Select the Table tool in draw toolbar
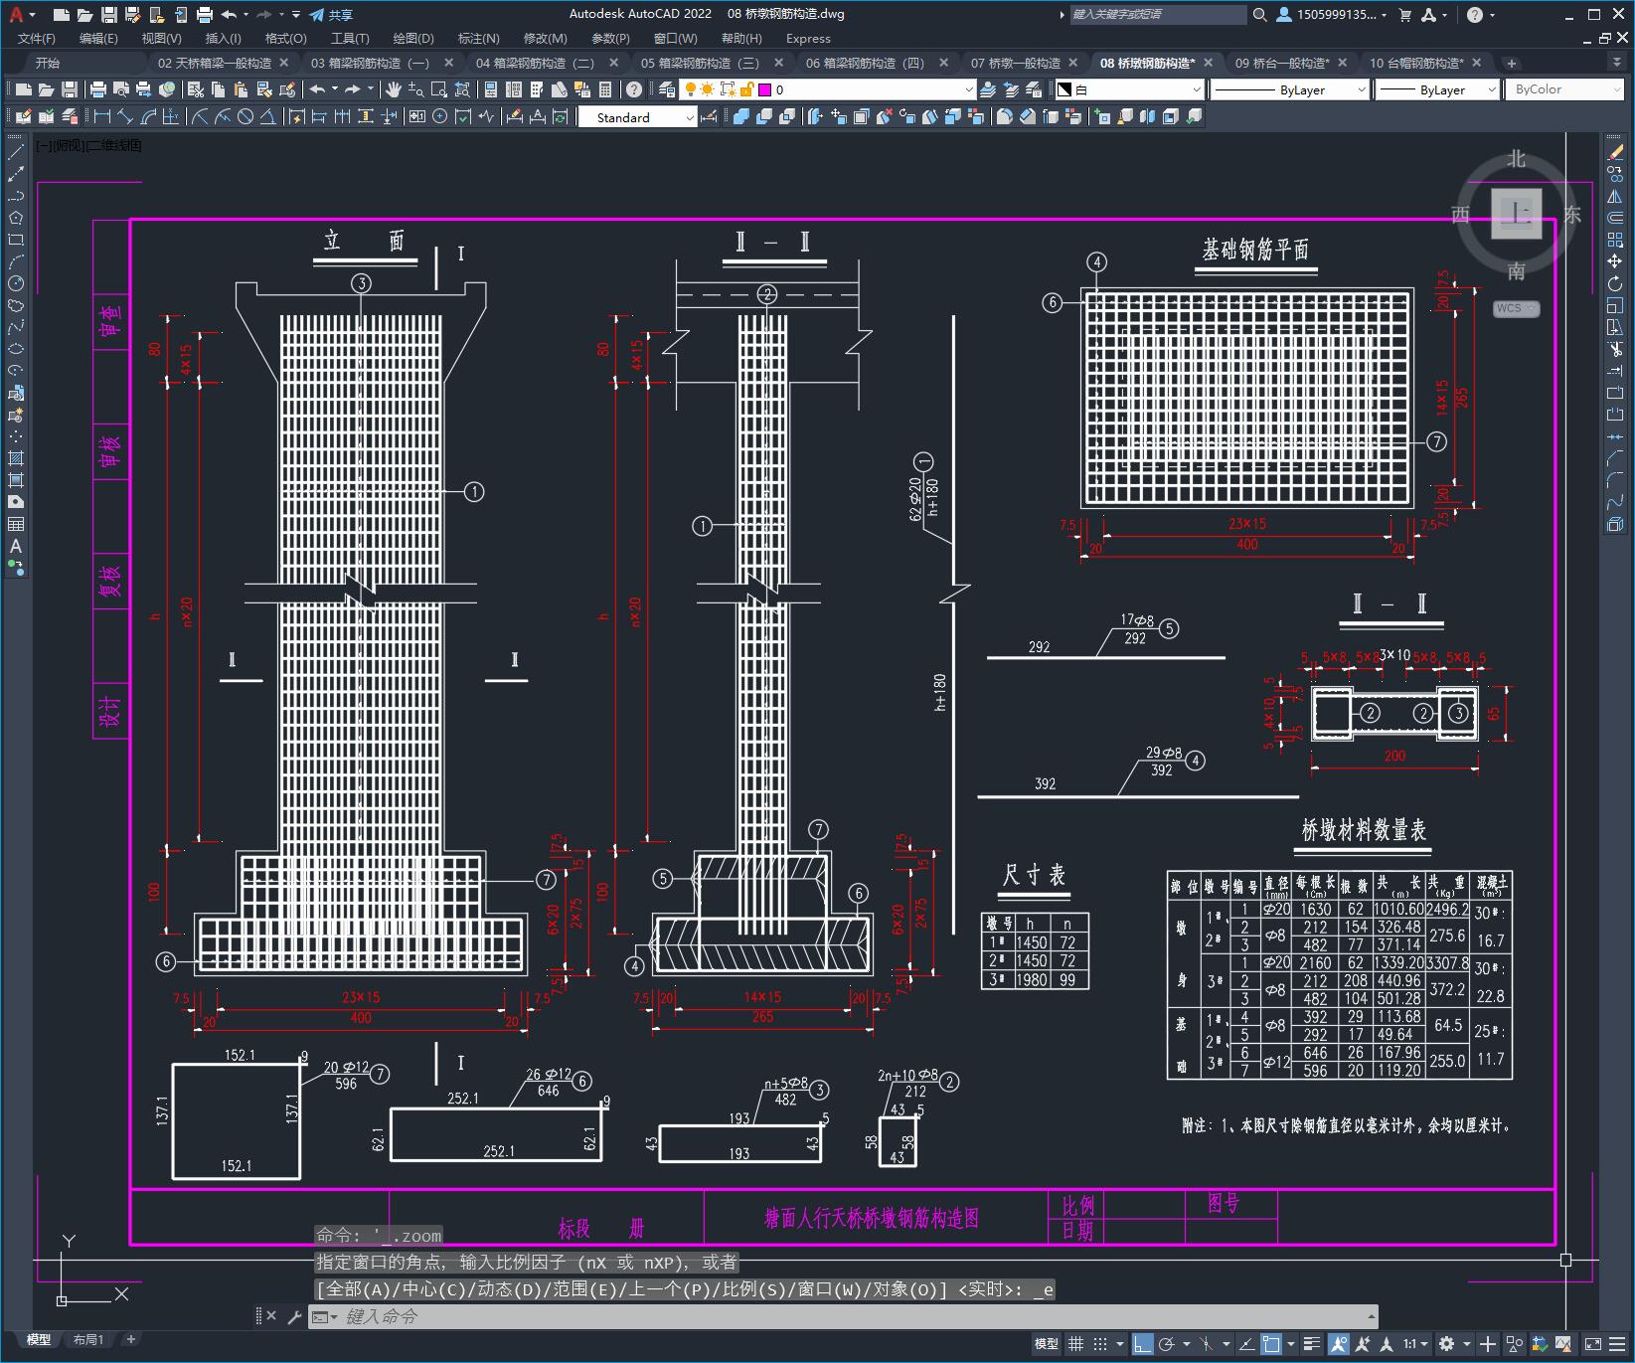Image resolution: width=1635 pixels, height=1363 pixels. (x=16, y=524)
